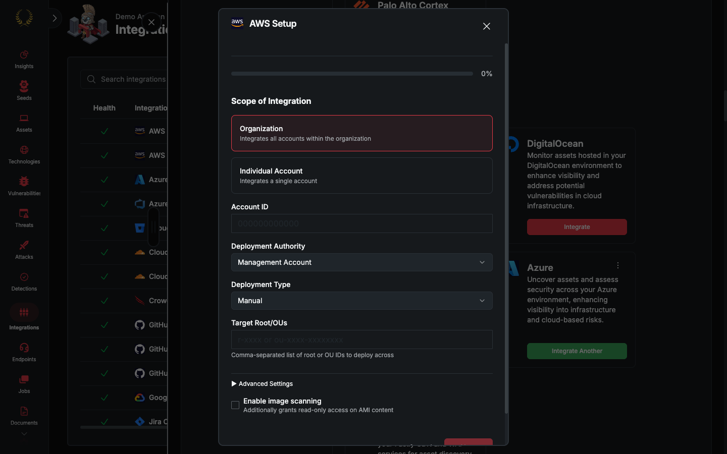Click the first Cloudflare row icon
This screenshot has width=727, height=454.
tap(140, 252)
